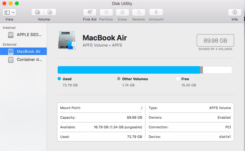
Task: Minimize the Disk Utility window
Action: [11, 3]
